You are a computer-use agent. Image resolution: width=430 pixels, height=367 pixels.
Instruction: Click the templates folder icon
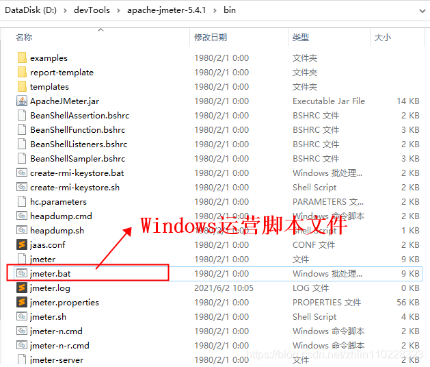pyautogui.click(x=22, y=86)
